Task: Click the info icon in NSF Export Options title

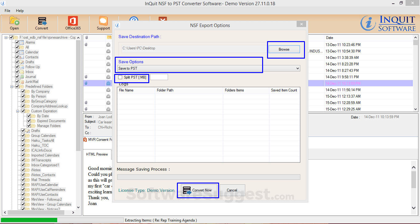Action: click(x=117, y=25)
